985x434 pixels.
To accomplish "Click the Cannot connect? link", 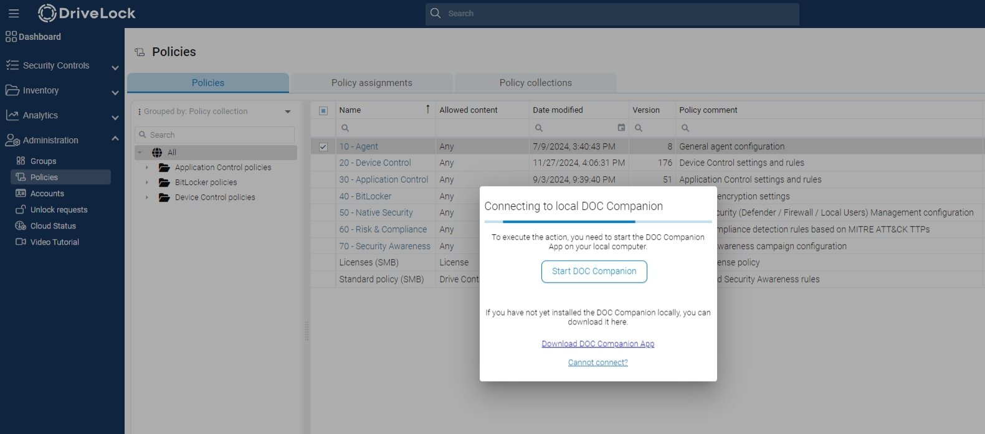I will pos(598,362).
